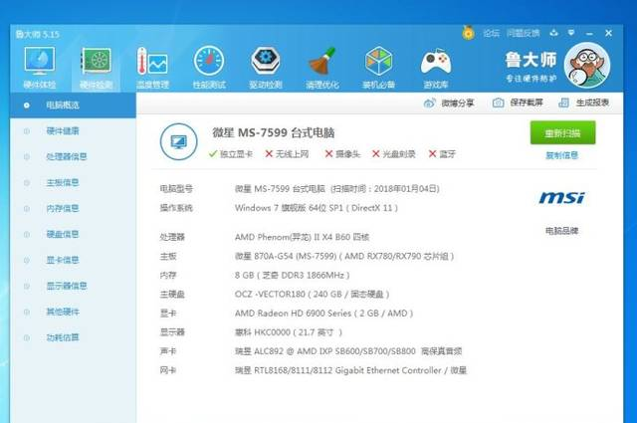This screenshot has width=637, height=423.
Task: Click the desktop computer circle icon
Action: [179, 141]
